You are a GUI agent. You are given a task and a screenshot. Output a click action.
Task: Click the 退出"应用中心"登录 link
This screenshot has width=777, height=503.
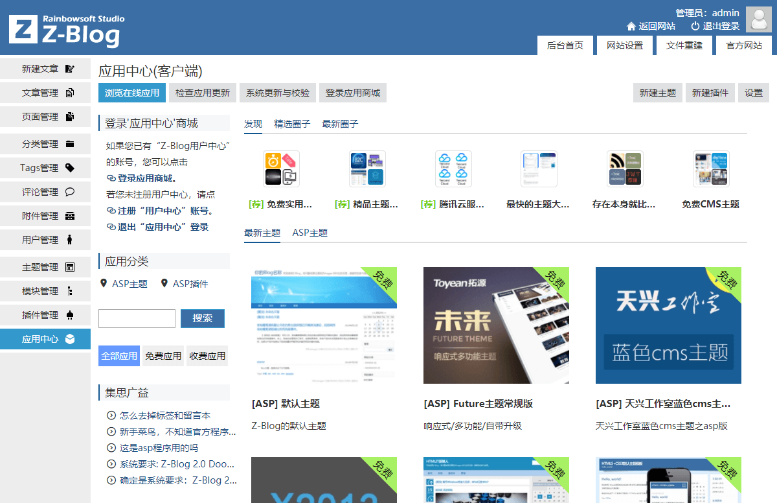click(x=163, y=227)
